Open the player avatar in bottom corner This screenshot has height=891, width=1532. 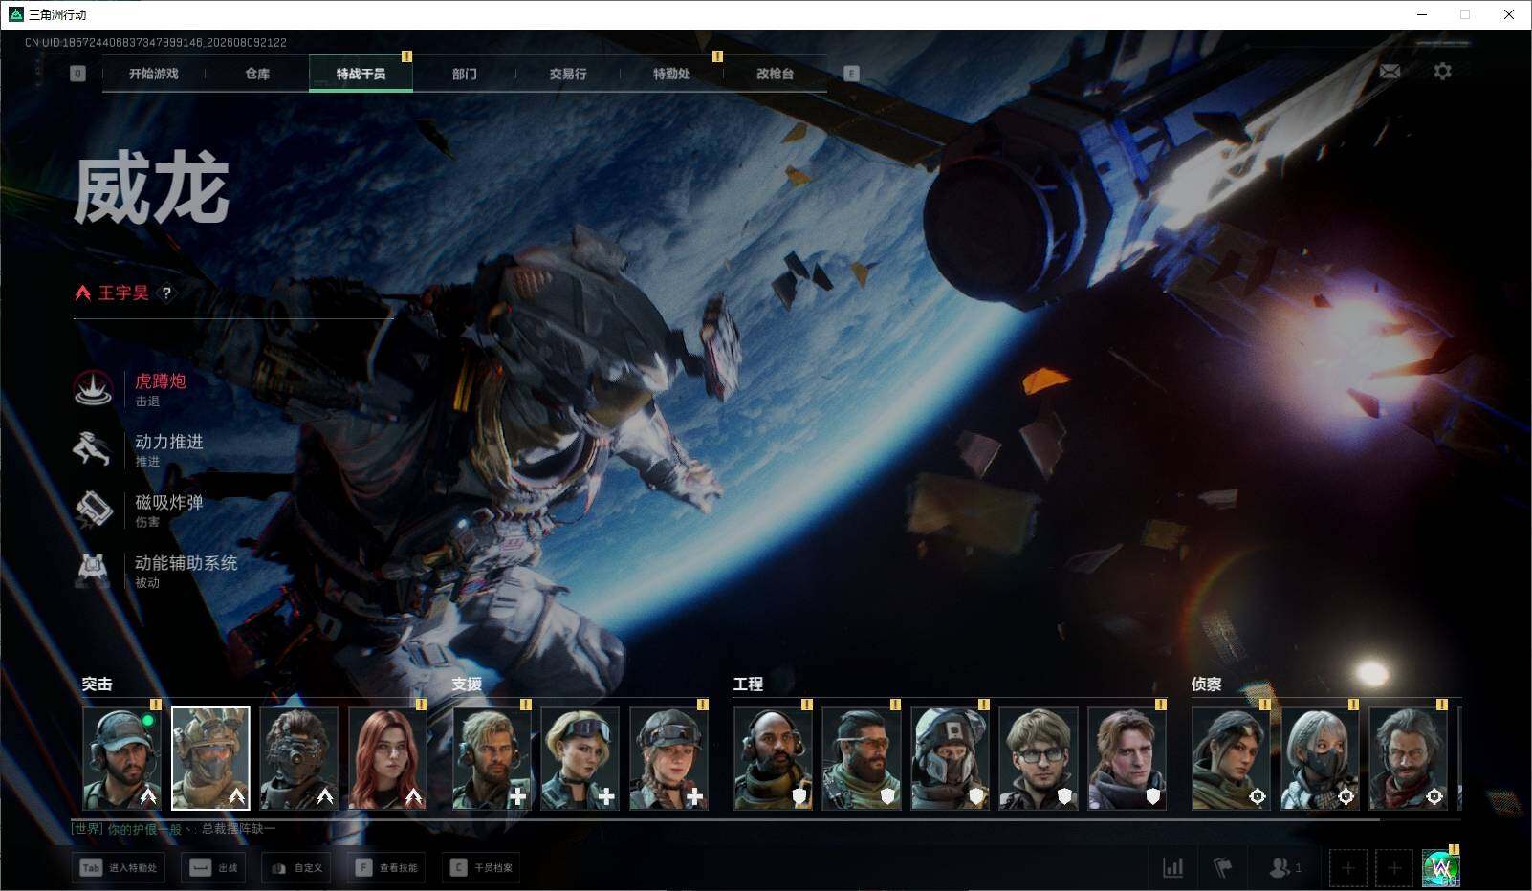[1440, 868]
